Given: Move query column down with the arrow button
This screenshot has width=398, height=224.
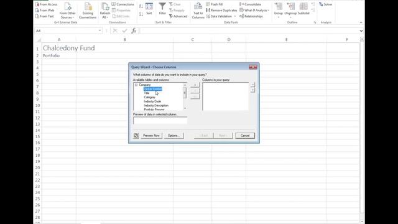Looking at the screenshot, I should pyautogui.click(x=252, y=90).
